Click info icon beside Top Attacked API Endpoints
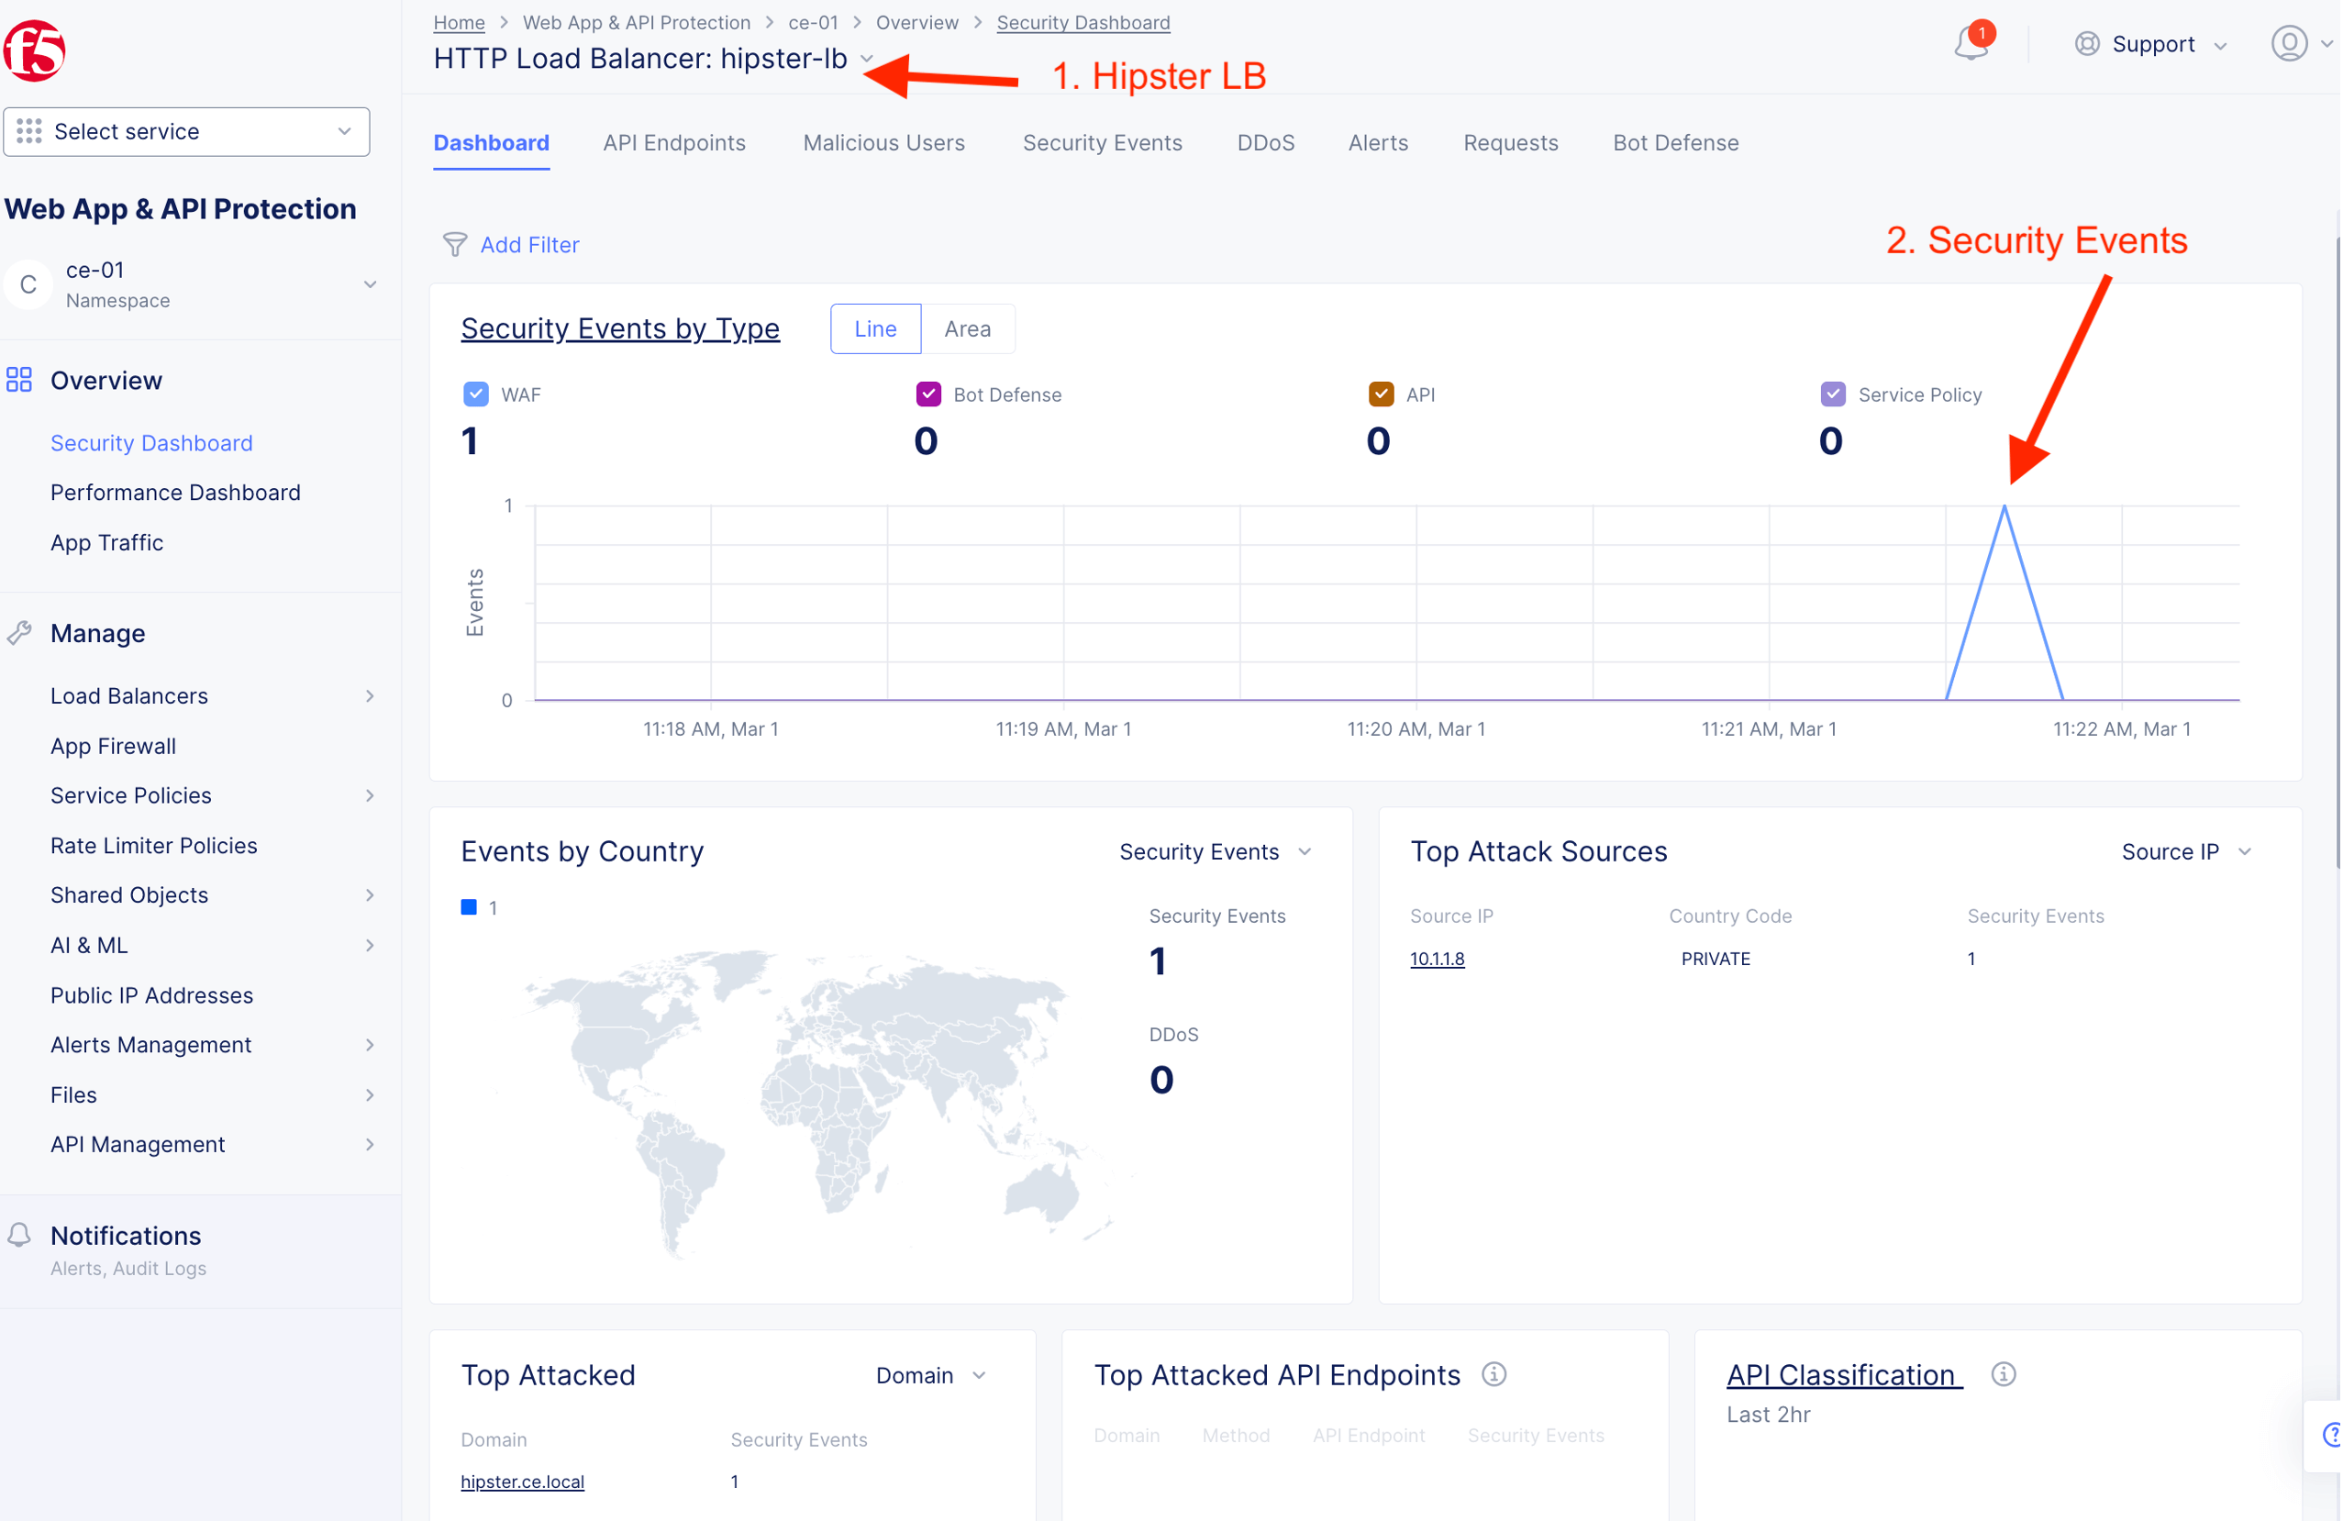 coord(1494,1373)
